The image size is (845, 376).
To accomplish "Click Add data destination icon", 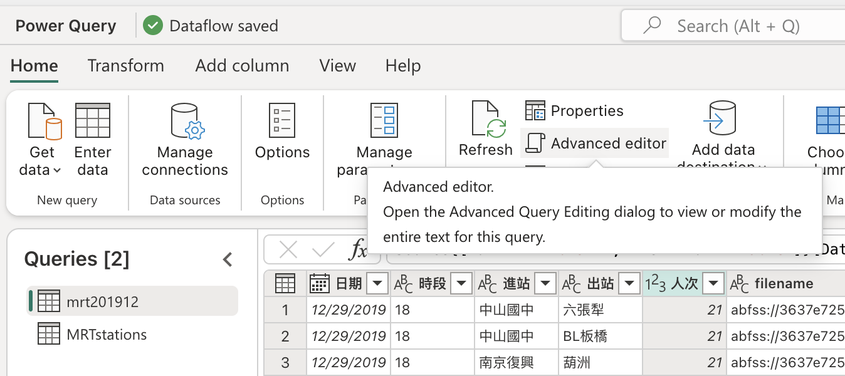I will (x=720, y=118).
